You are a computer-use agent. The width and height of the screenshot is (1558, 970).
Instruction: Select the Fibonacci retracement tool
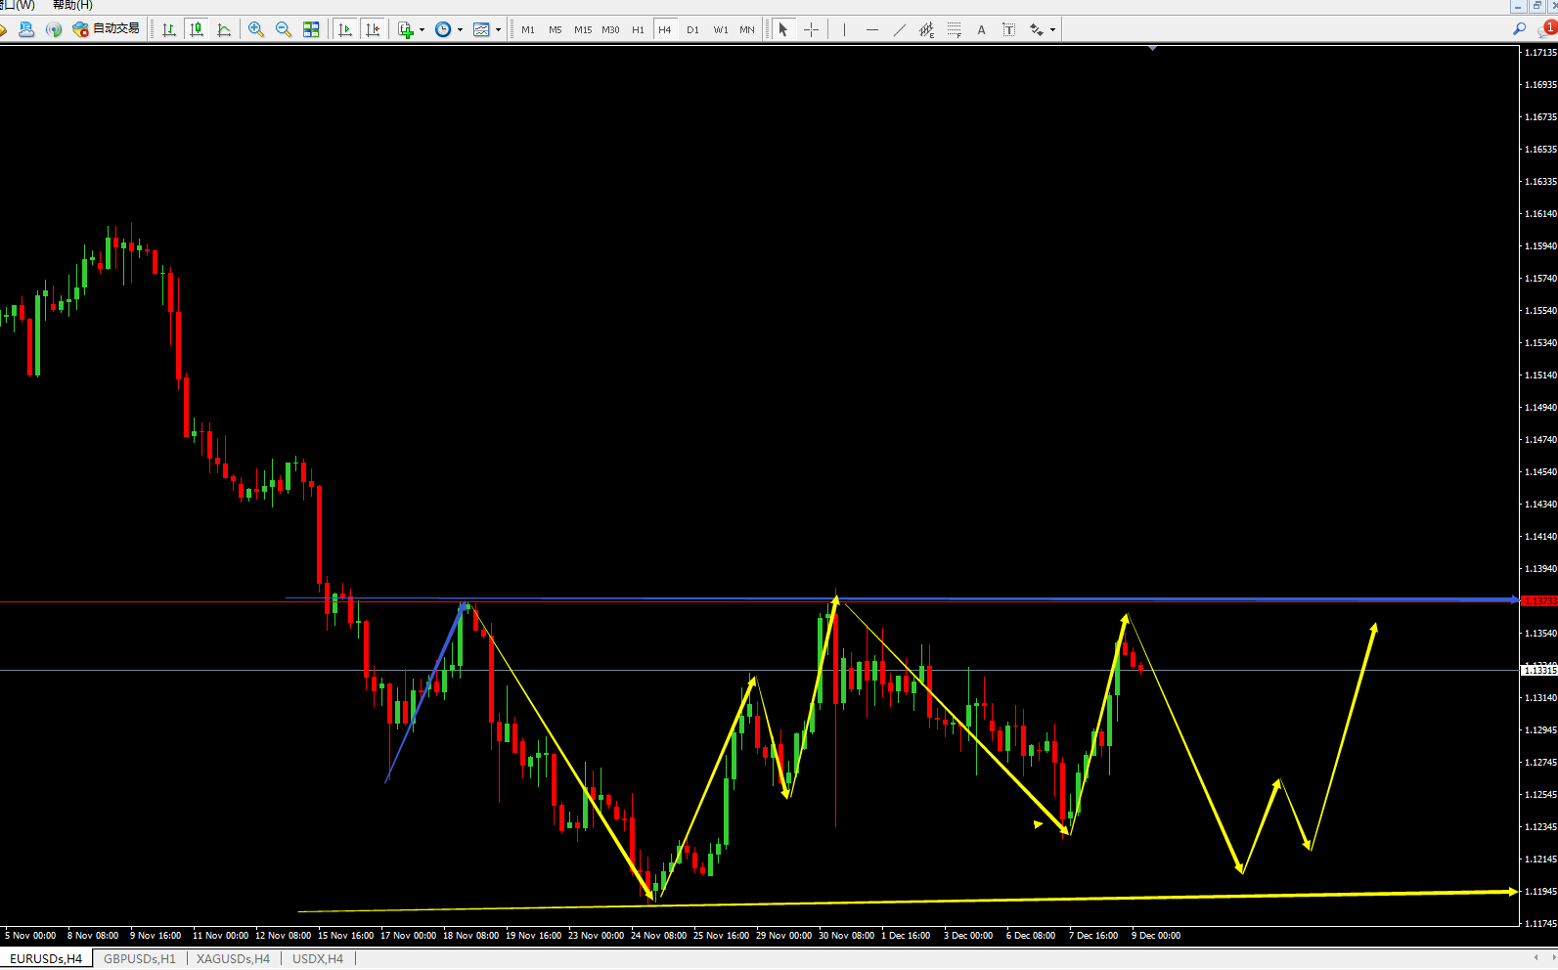[954, 29]
